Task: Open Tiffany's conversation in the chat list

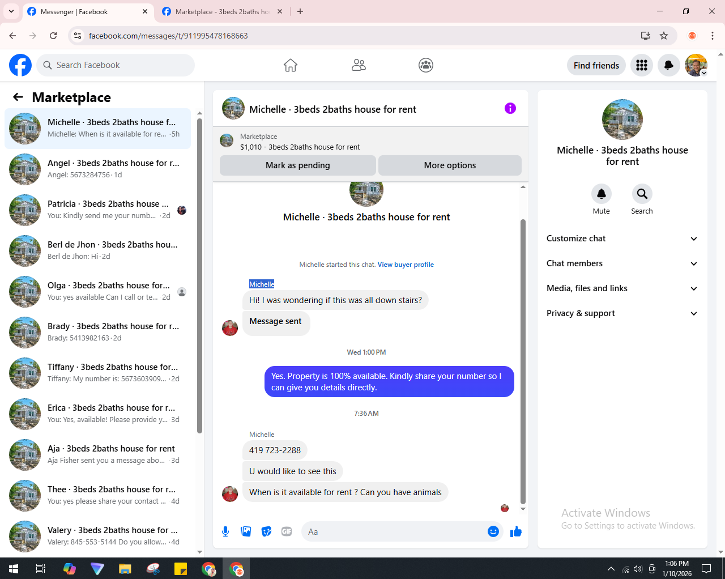Action: 98,373
